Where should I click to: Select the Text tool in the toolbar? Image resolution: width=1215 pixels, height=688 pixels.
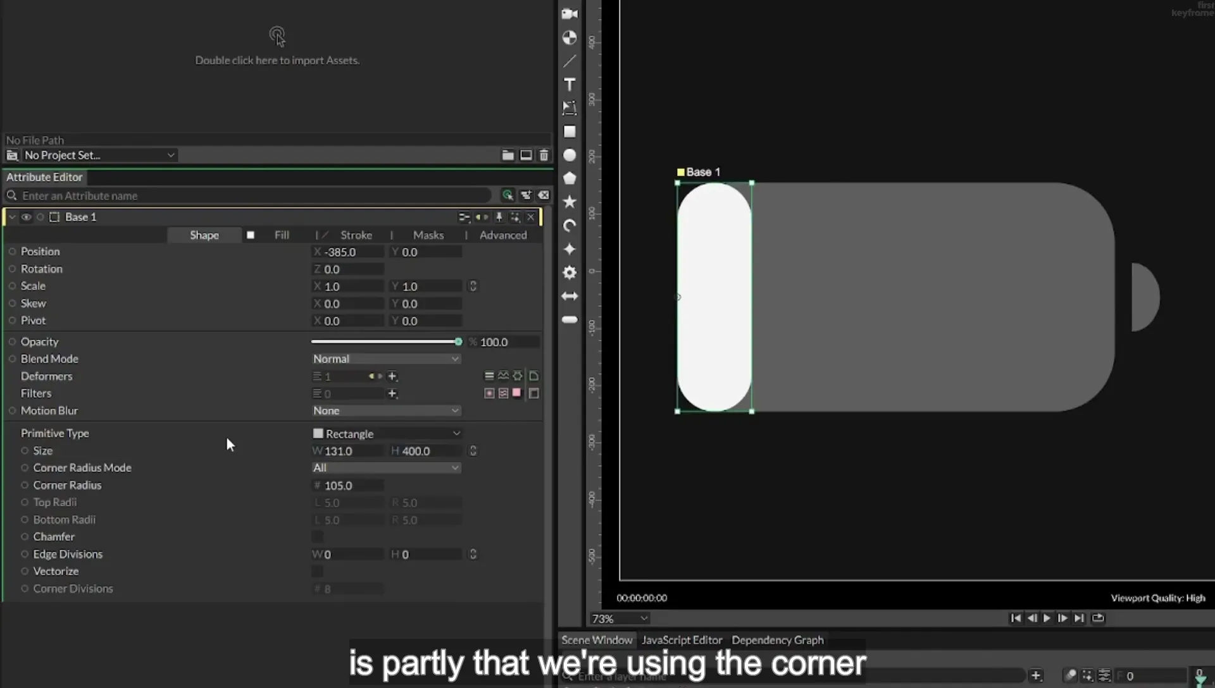(x=570, y=85)
